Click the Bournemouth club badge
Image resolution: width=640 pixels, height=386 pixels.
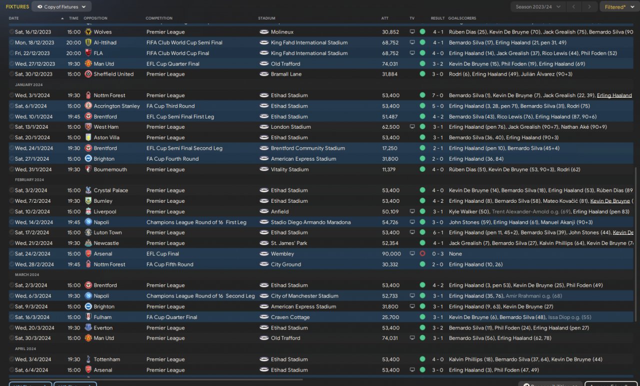(88, 170)
